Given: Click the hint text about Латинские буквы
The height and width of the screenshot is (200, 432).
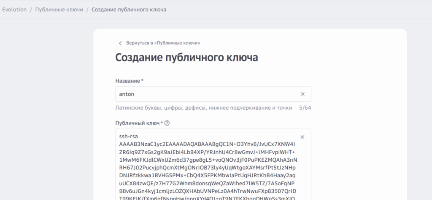Looking at the screenshot, I should 203,108.
